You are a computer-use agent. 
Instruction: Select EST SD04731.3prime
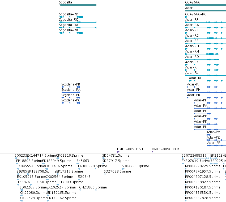coord(135,166)
